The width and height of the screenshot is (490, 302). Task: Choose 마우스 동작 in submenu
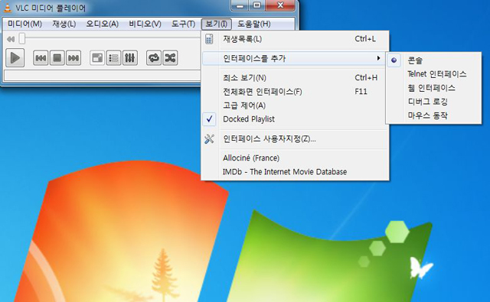(433, 115)
